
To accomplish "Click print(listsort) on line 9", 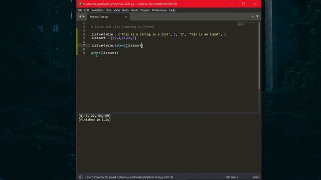I will coord(105,53).
